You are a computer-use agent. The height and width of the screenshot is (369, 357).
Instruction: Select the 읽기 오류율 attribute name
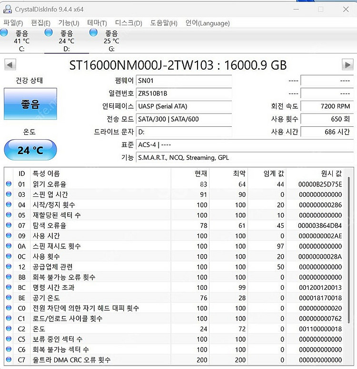point(50,184)
